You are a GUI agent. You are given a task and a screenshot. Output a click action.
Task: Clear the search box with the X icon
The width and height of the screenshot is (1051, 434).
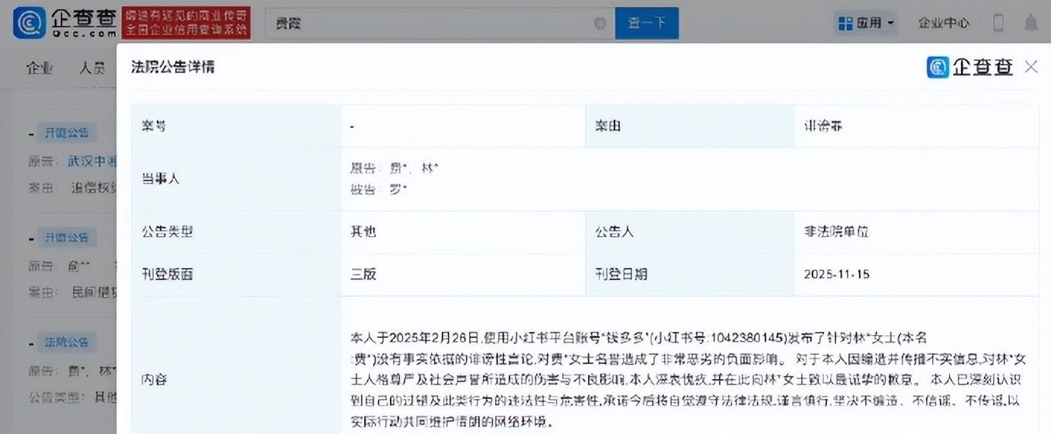(600, 24)
